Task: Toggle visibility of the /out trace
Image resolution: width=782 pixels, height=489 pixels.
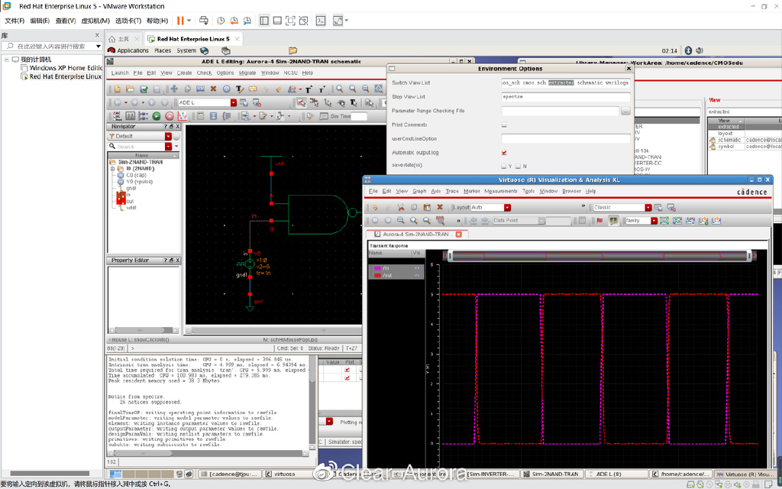Action: click(417, 275)
